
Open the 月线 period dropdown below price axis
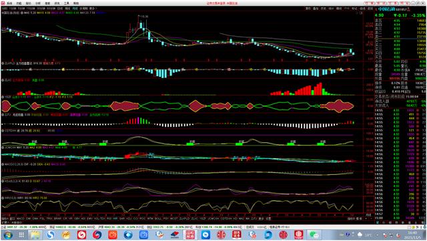click(x=368, y=215)
